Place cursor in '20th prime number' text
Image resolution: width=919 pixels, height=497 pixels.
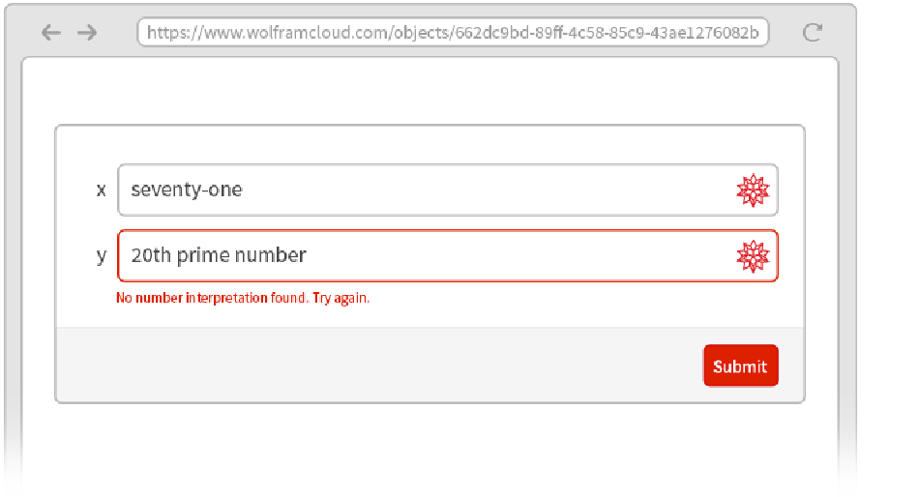click(x=219, y=255)
